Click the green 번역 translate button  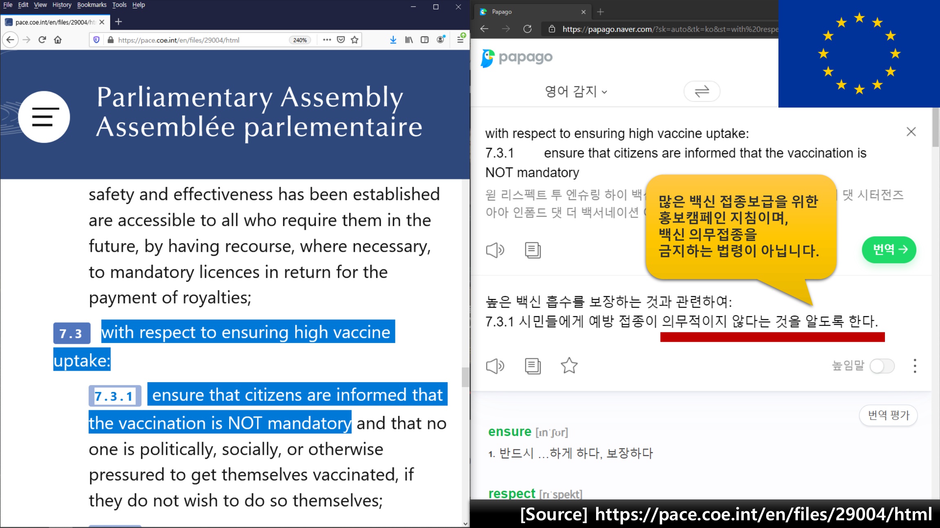pyautogui.click(x=889, y=249)
